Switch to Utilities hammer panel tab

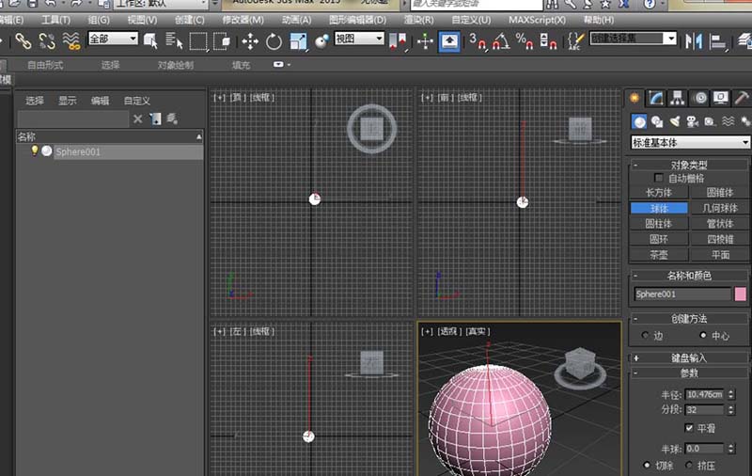[742, 98]
